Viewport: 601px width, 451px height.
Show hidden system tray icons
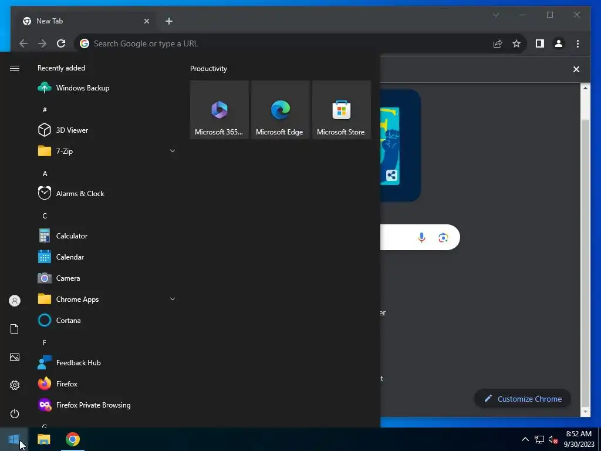[x=525, y=439]
